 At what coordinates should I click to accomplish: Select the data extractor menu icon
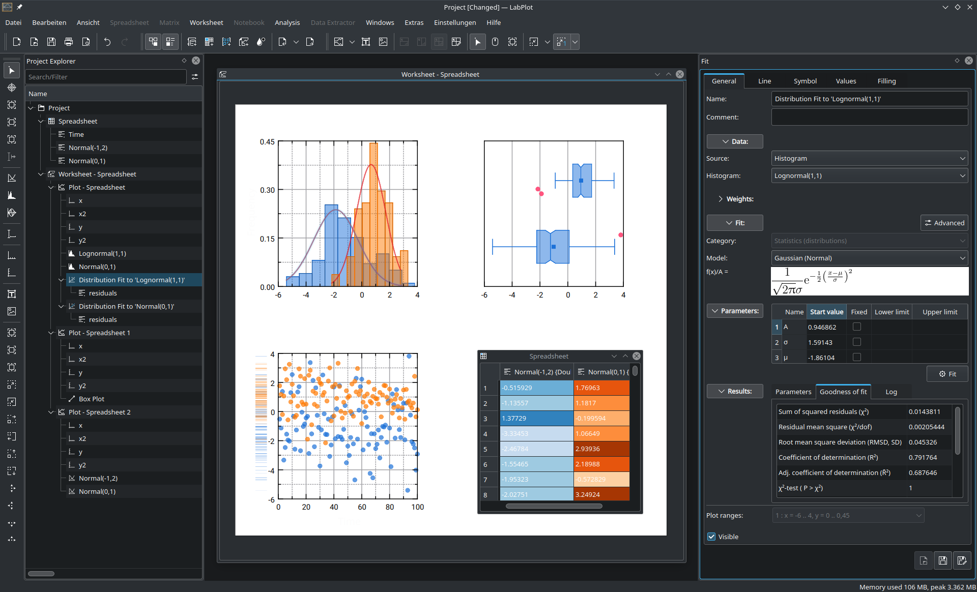pos(333,22)
